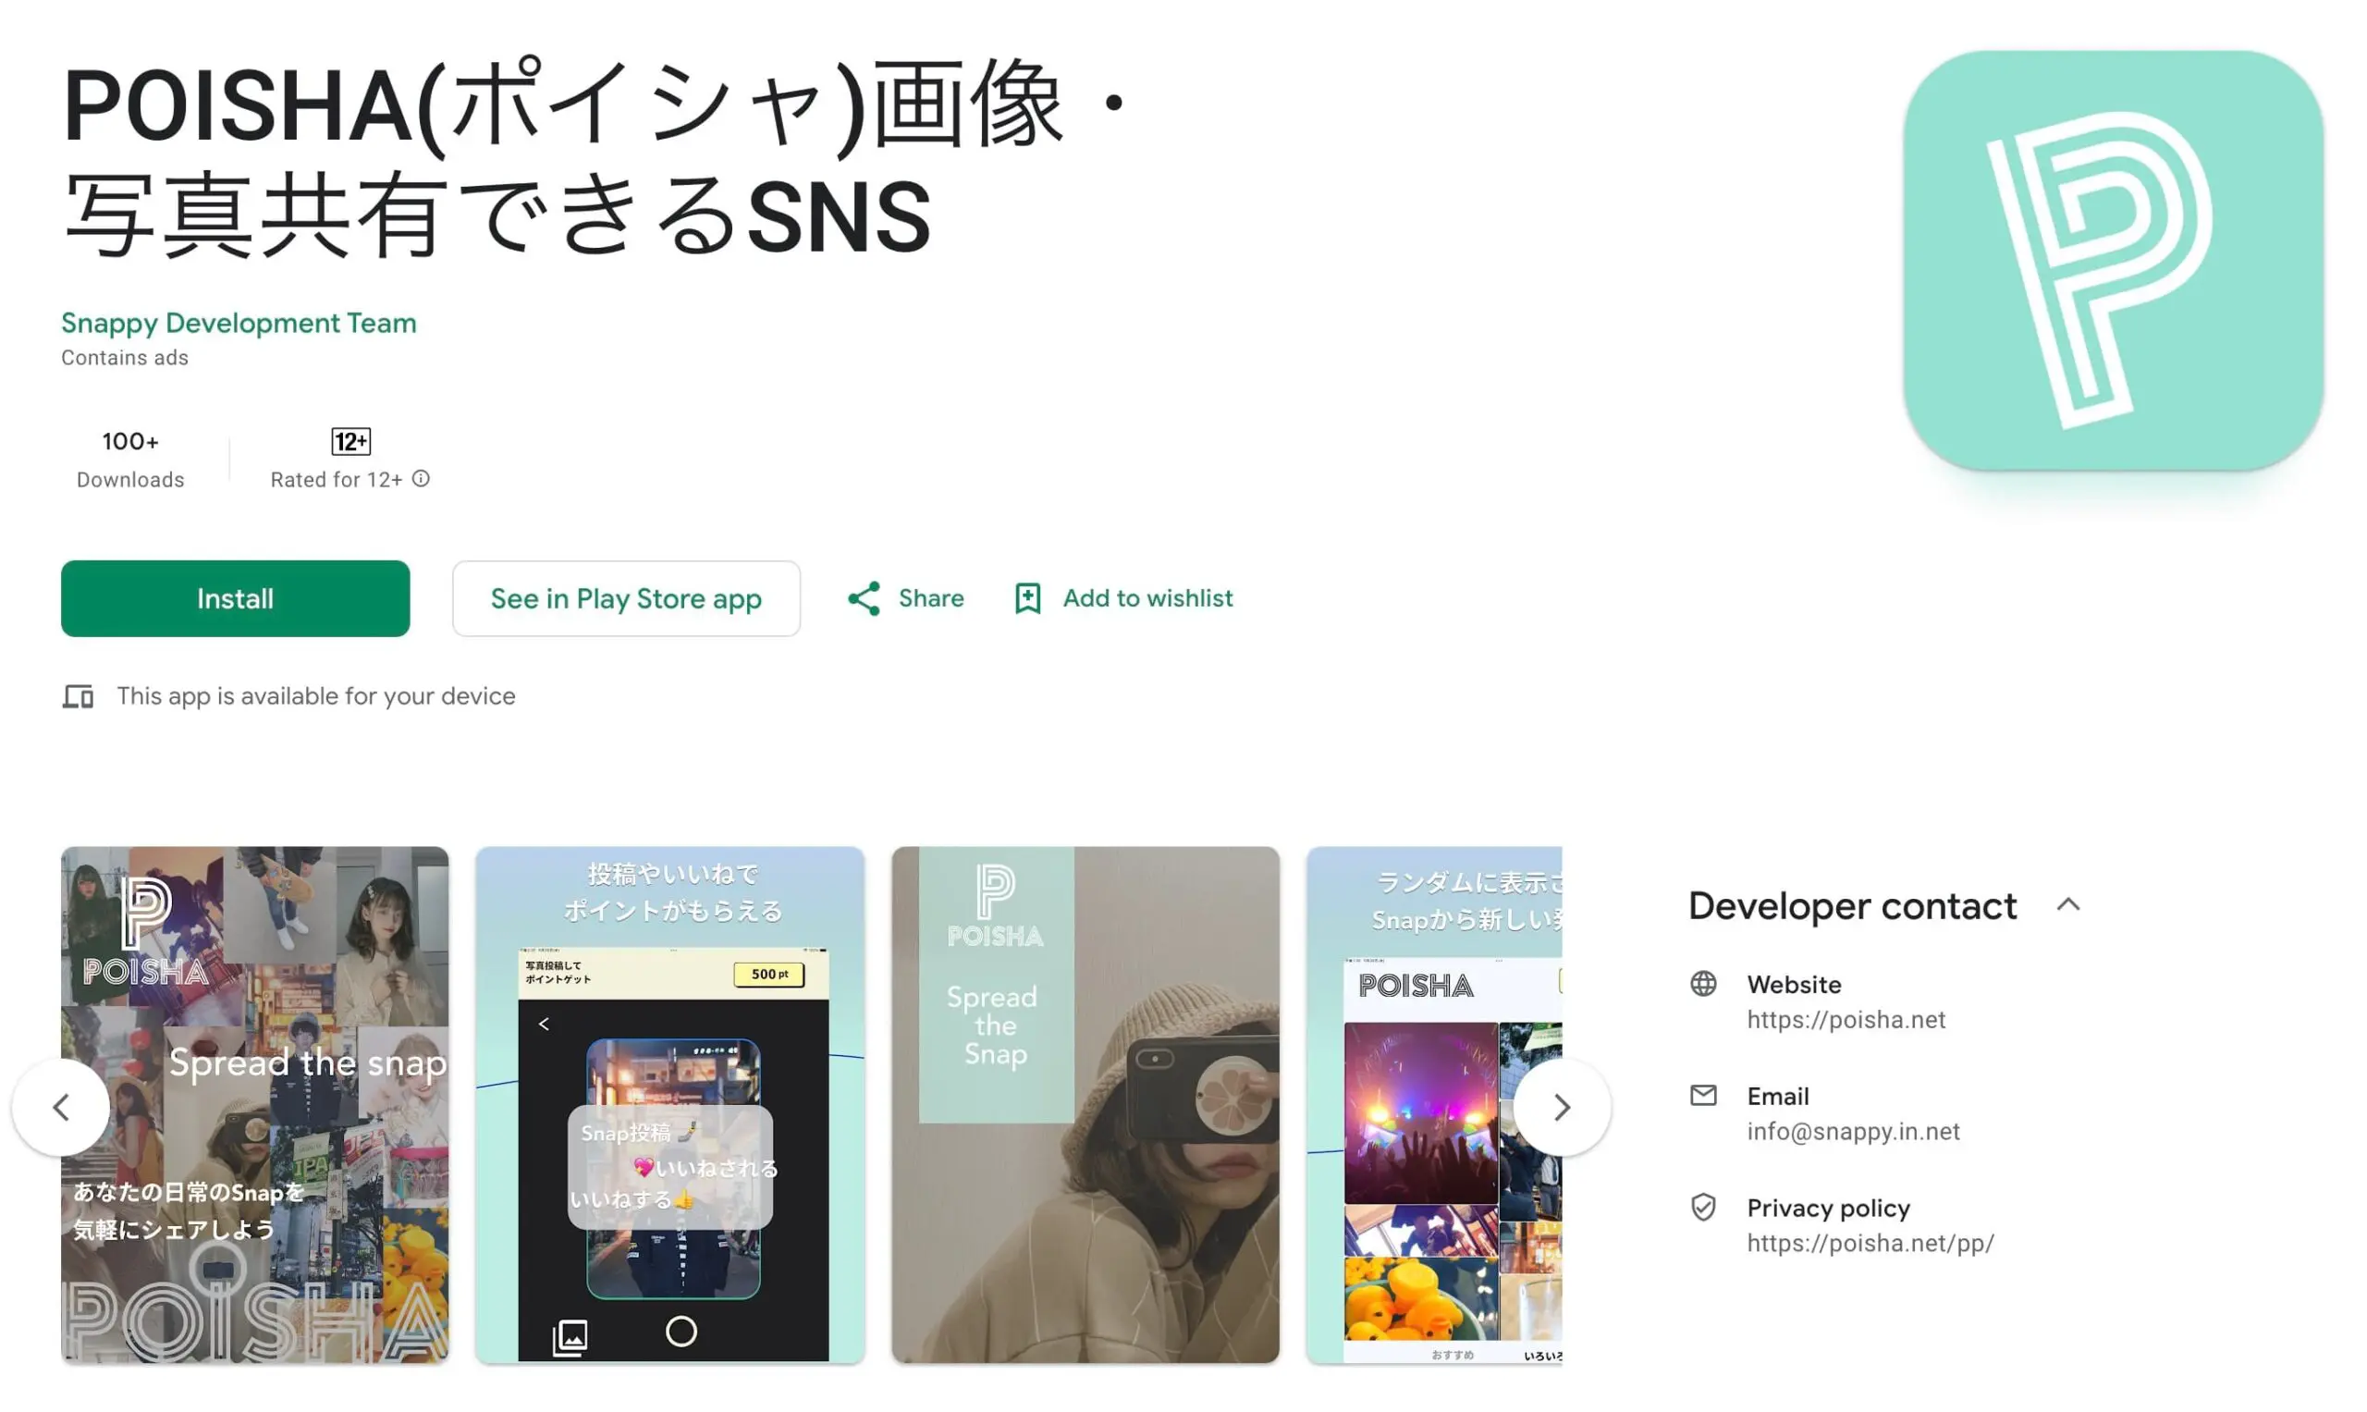The width and height of the screenshot is (2367, 1412).
Task: Click the envelope icon beside Email
Action: pos(1703,1095)
